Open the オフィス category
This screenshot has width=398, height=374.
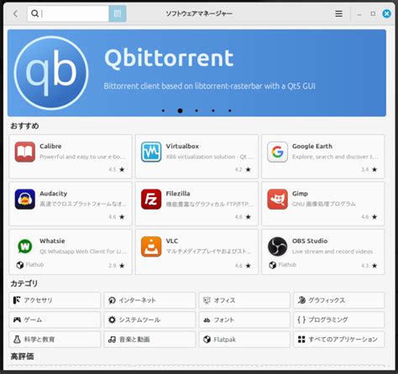244,300
